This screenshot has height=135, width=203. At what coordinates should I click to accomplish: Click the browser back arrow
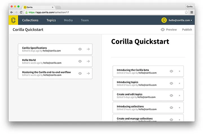point(12,12)
